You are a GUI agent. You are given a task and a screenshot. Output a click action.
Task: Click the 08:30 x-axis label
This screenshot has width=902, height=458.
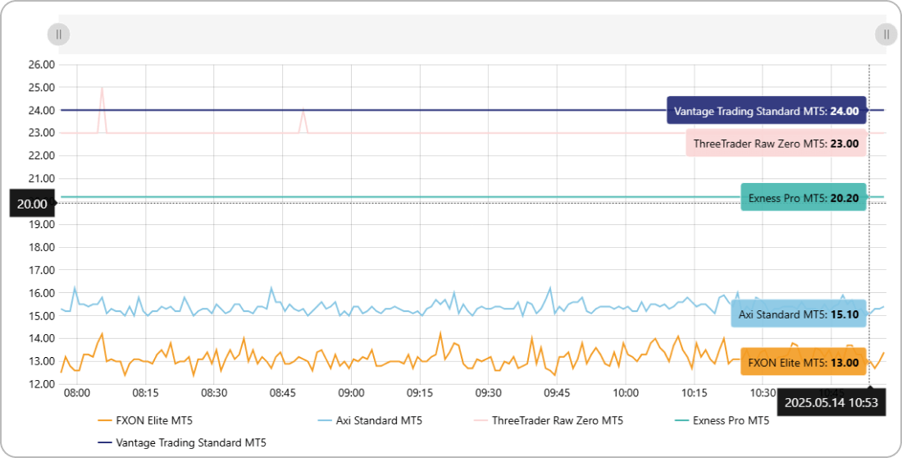(214, 393)
